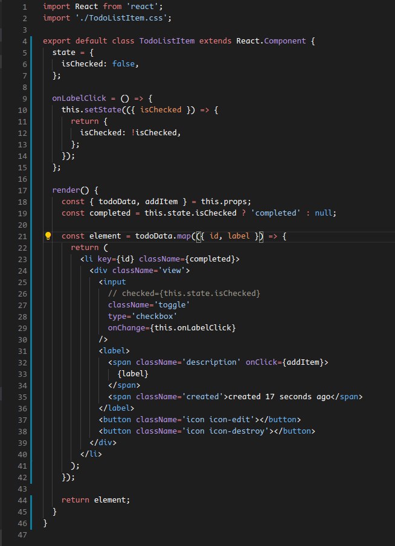This screenshot has height=546, width=395.
Task: Click line number 47 in the gutter
Action: tap(22, 535)
